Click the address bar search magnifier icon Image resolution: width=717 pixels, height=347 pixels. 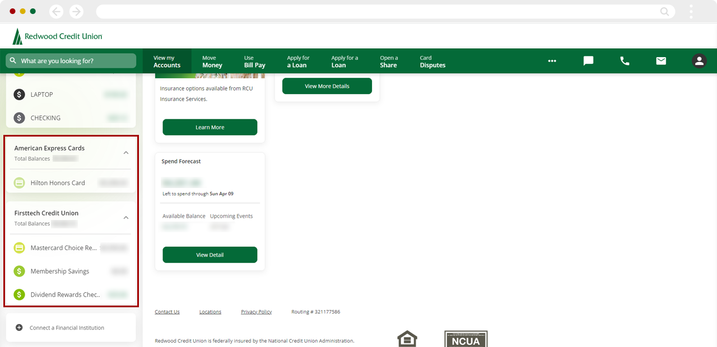(x=664, y=11)
